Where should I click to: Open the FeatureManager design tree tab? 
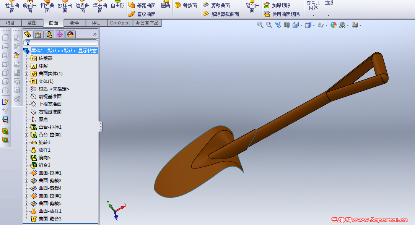pos(28,34)
